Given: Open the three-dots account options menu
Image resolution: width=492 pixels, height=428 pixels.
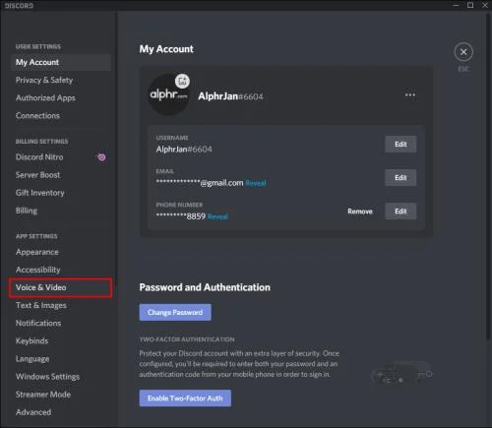Looking at the screenshot, I should 410,95.
